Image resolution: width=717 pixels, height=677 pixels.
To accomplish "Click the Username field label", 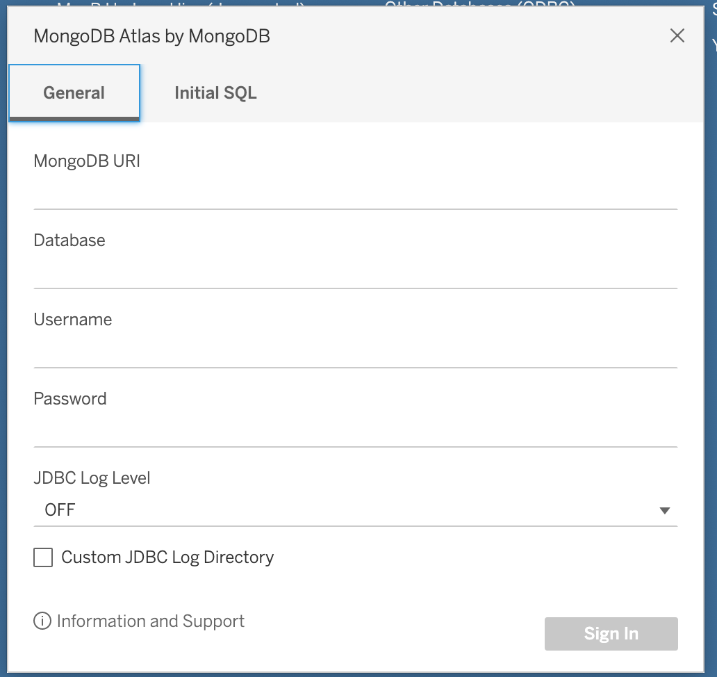I will point(73,320).
